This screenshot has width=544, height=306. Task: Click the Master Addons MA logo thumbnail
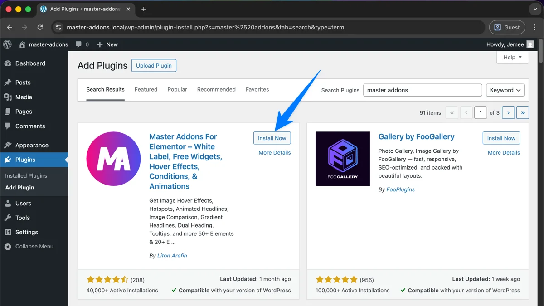tap(113, 159)
